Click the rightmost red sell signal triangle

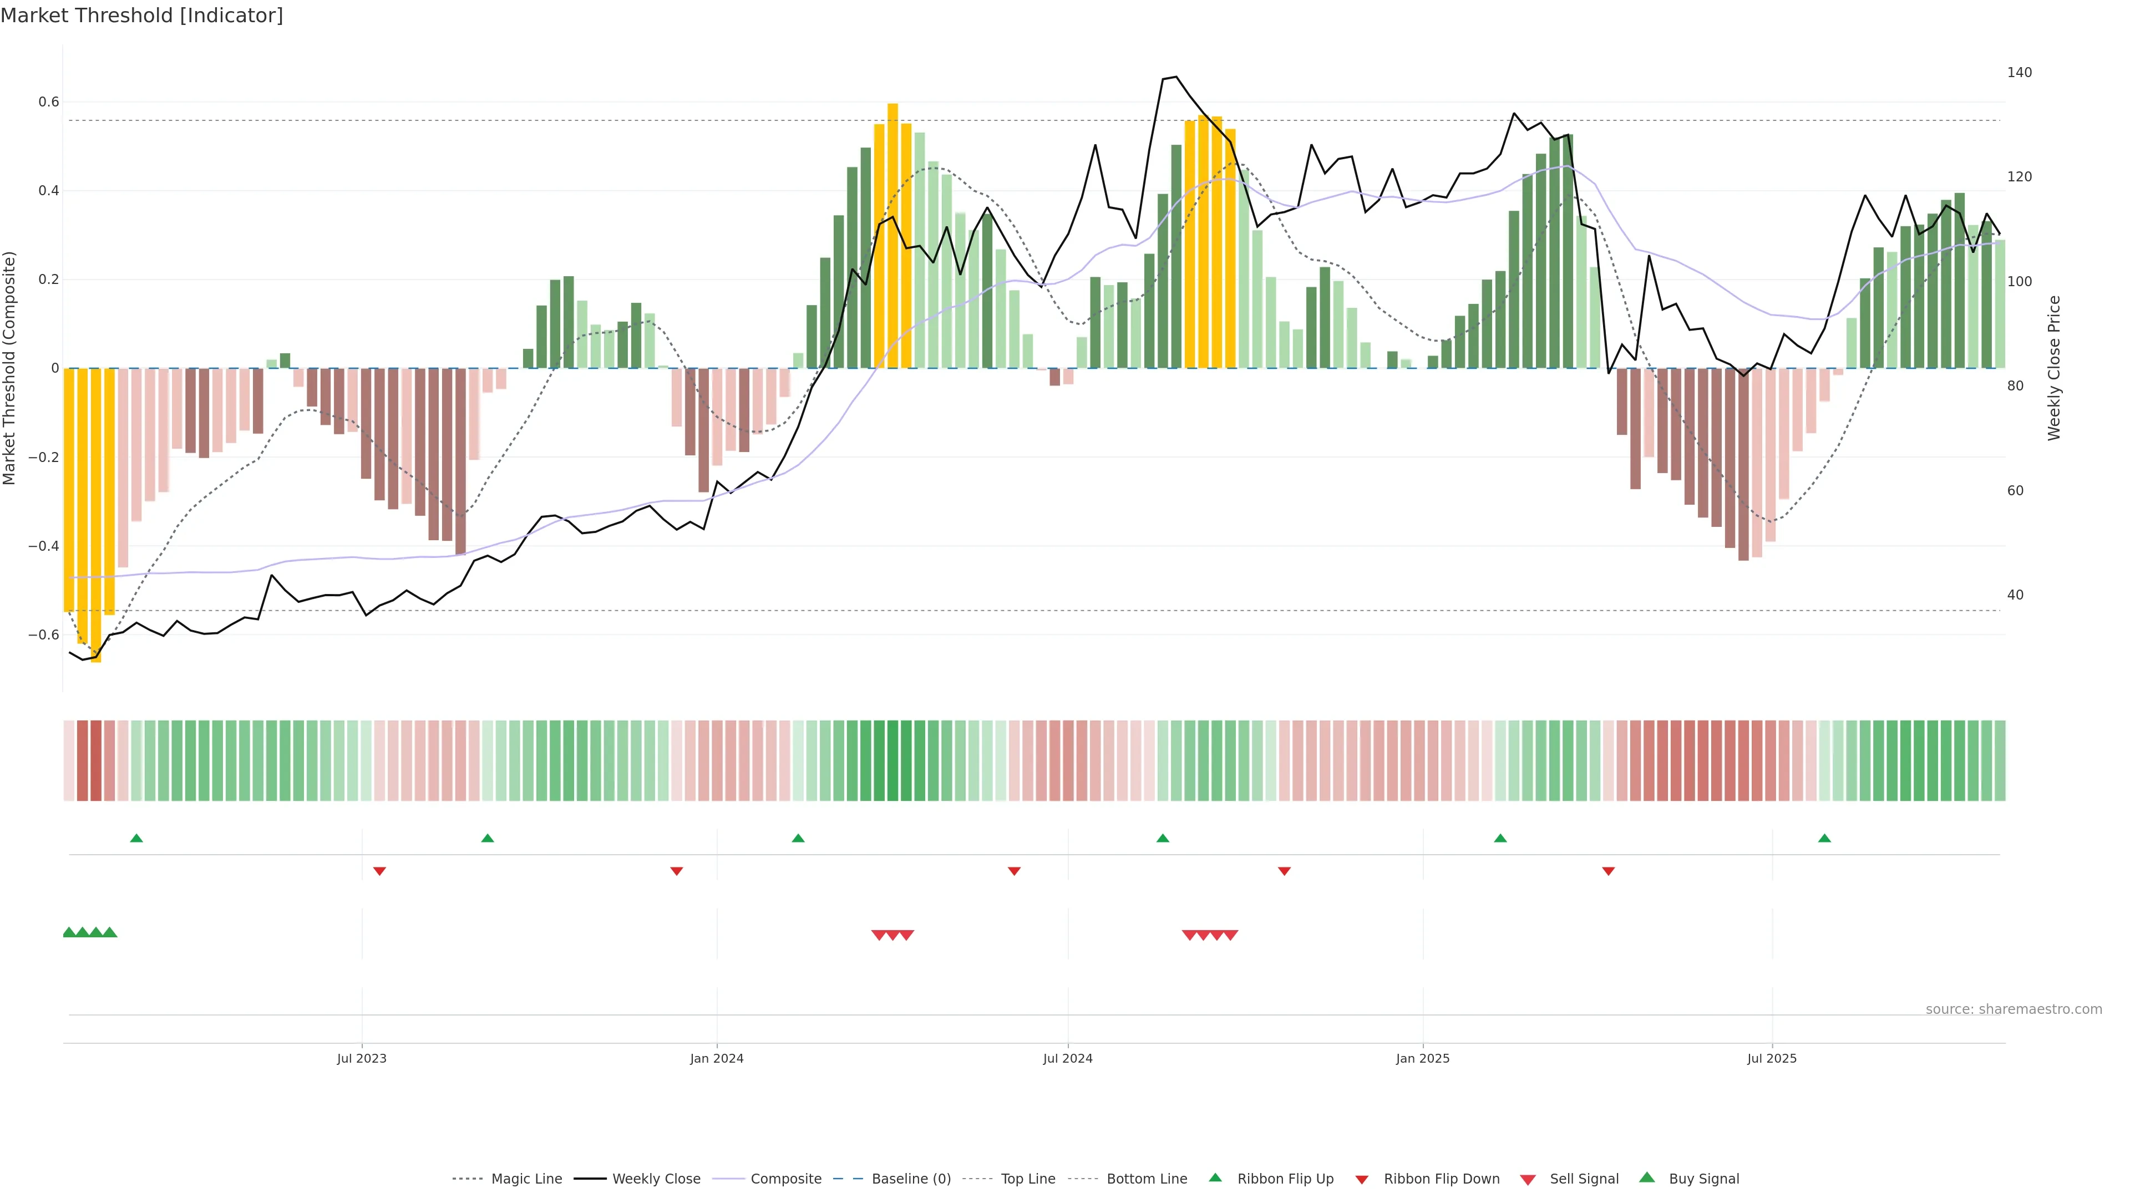(x=1230, y=935)
